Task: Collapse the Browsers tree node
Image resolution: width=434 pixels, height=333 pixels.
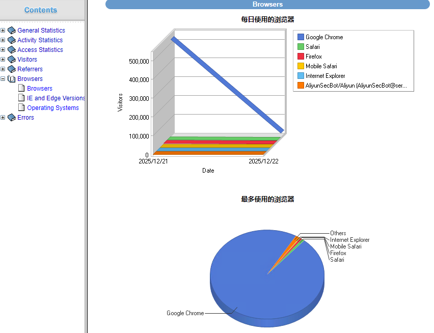Action: pyautogui.click(x=3, y=79)
